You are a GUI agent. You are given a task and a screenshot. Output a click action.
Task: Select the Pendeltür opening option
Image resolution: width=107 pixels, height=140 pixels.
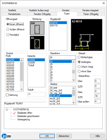point(8,35)
